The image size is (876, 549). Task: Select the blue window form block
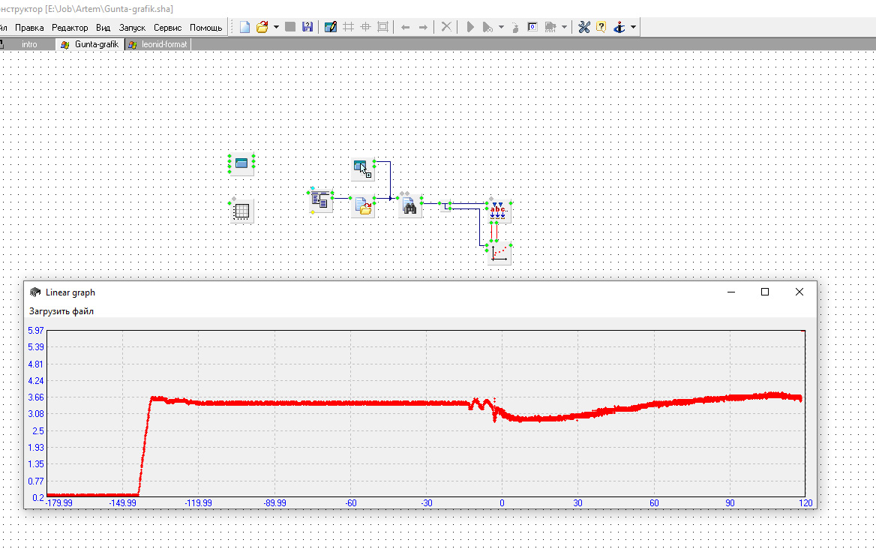(x=241, y=163)
